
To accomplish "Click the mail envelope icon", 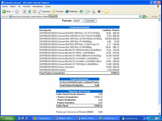I will pyautogui.click(x=87, y=11).
